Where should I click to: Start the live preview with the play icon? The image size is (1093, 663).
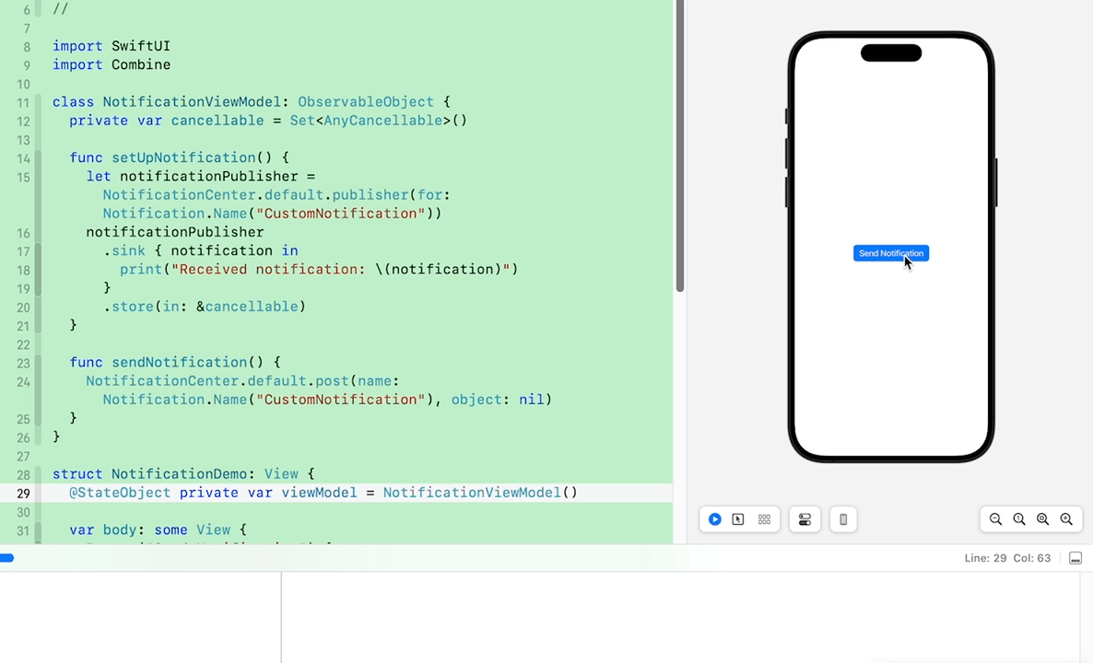pyautogui.click(x=714, y=519)
